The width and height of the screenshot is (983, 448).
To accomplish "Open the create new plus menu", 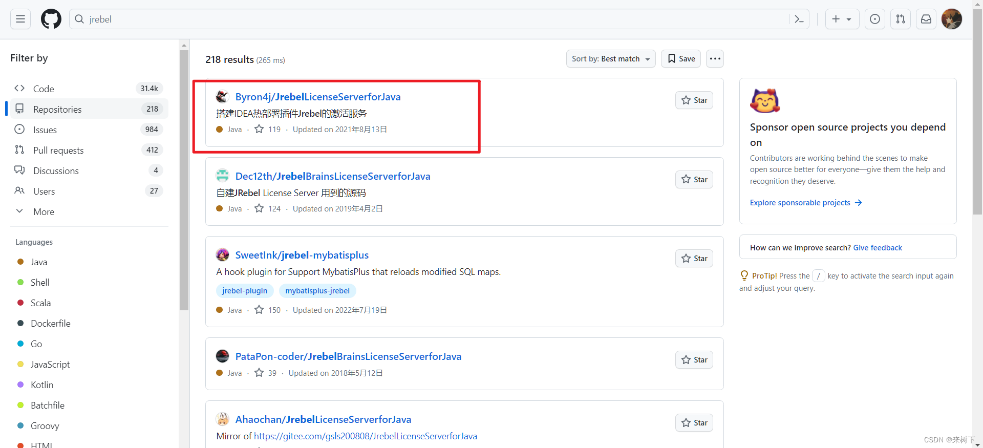I will (x=842, y=19).
